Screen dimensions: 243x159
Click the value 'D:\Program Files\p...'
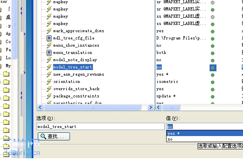point(181,38)
